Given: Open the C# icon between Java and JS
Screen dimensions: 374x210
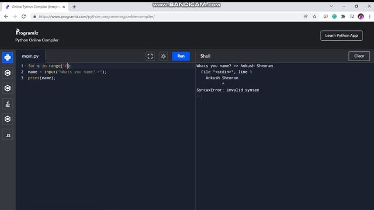Looking at the screenshot, I should point(8,119).
